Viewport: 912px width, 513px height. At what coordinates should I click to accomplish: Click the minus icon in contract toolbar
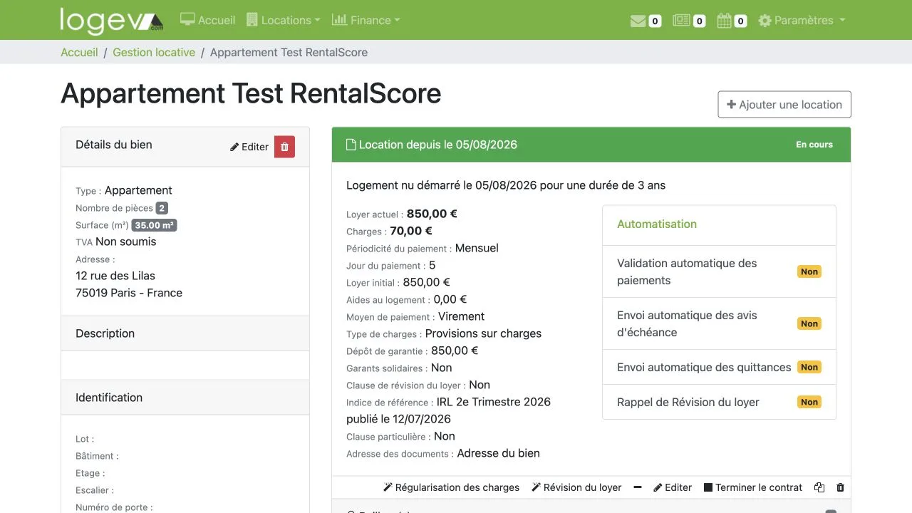coord(638,487)
